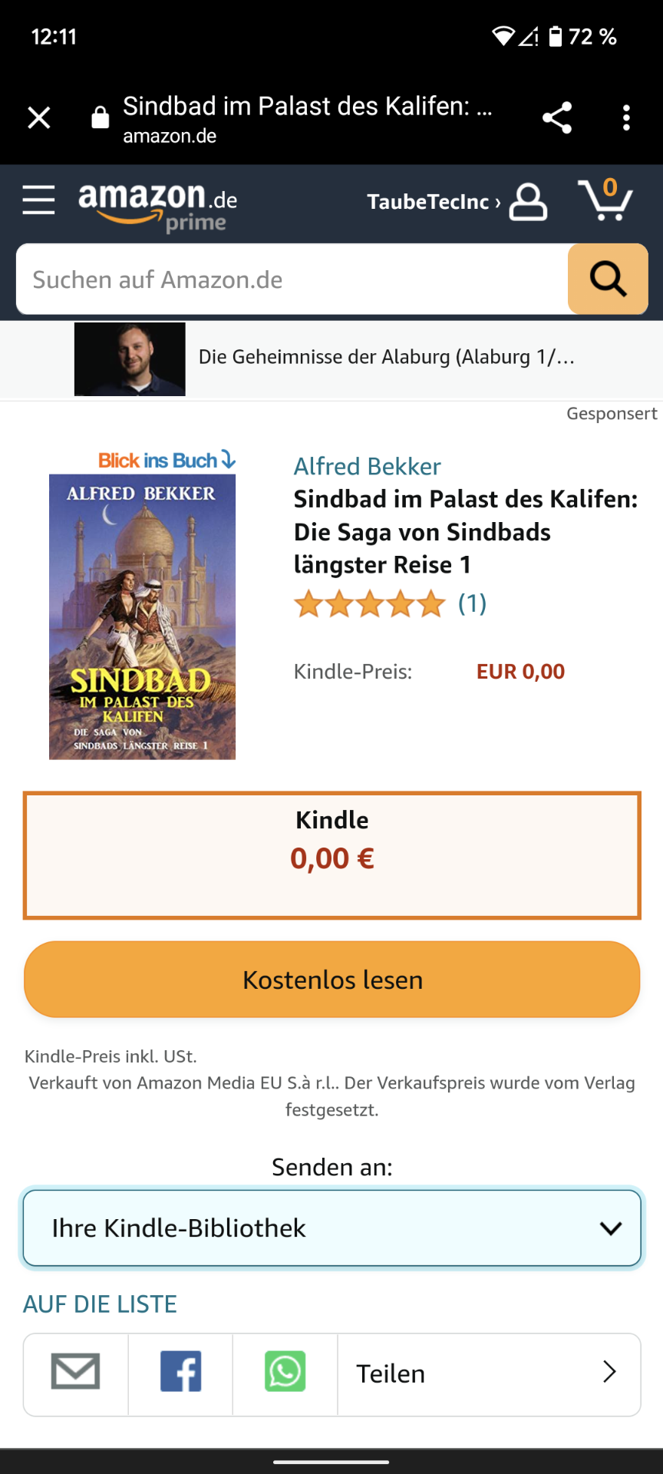Share the page via browser share icon

tap(557, 117)
